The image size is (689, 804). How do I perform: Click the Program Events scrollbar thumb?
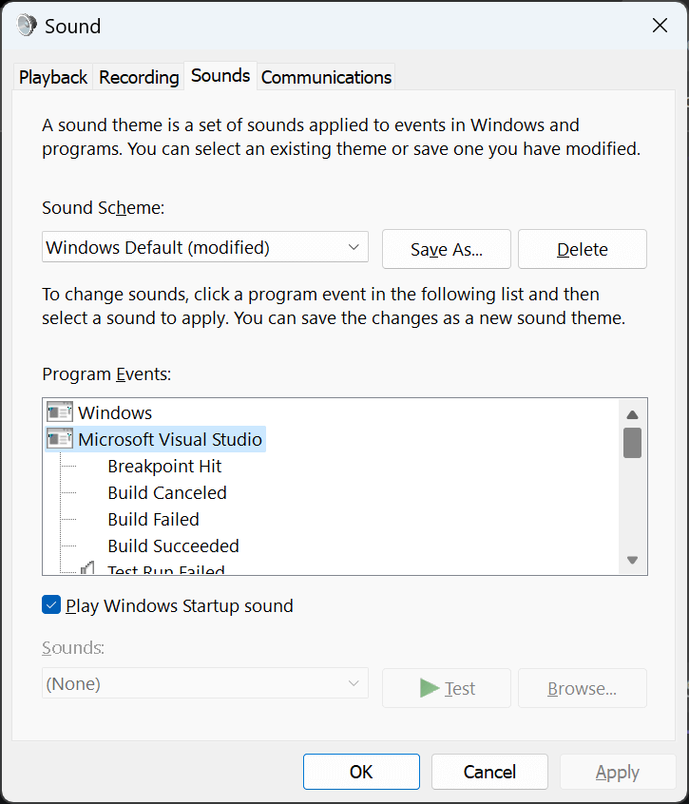[632, 443]
